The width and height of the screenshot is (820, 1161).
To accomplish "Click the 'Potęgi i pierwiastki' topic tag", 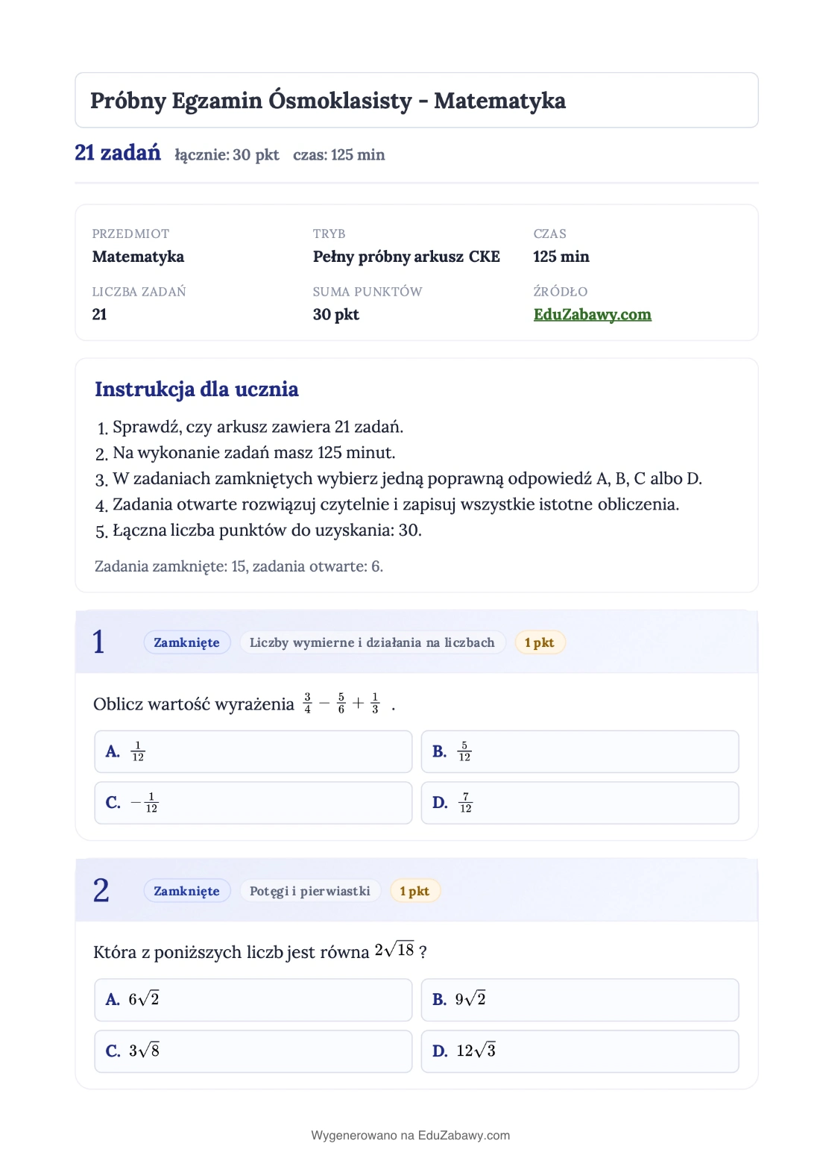I will click(x=309, y=891).
